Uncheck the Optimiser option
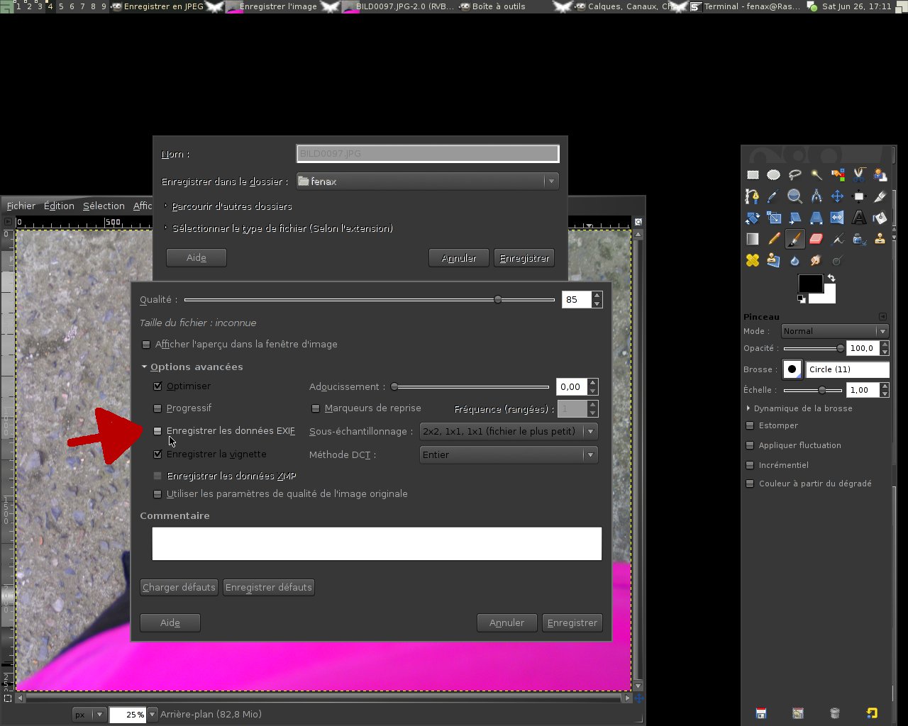Screen dimensions: 908x726 point(157,386)
